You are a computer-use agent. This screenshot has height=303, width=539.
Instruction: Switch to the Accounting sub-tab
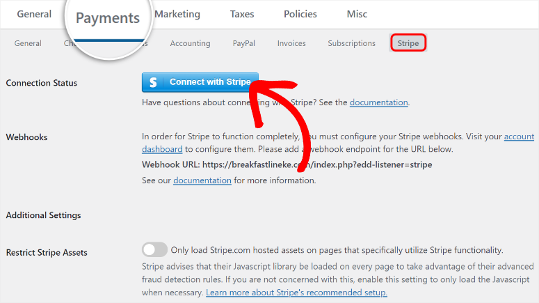point(190,43)
